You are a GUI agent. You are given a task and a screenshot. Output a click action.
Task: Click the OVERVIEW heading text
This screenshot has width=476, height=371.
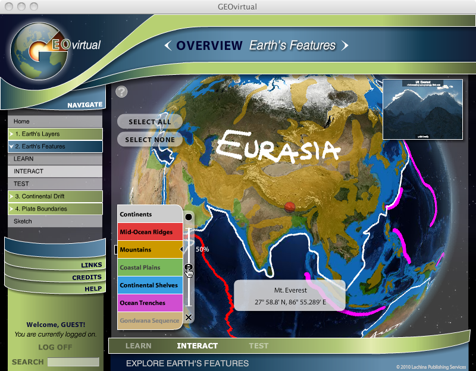(x=209, y=46)
